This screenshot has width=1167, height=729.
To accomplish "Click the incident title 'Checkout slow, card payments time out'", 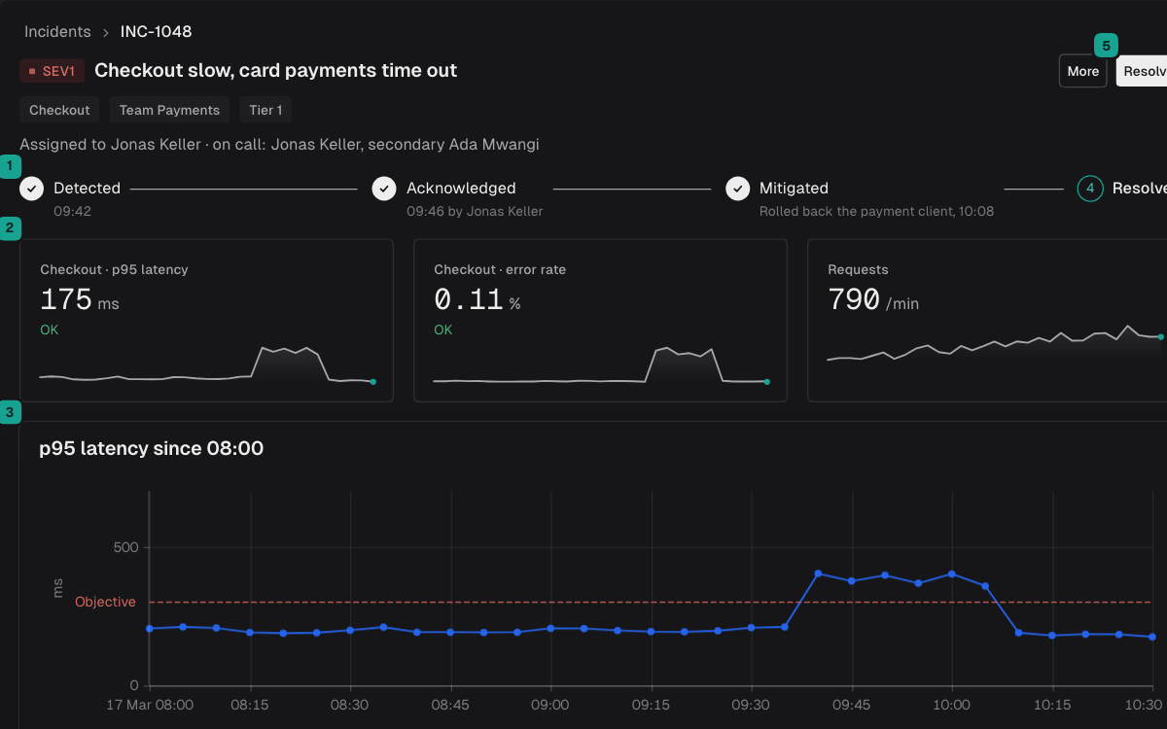I will pyautogui.click(x=275, y=70).
